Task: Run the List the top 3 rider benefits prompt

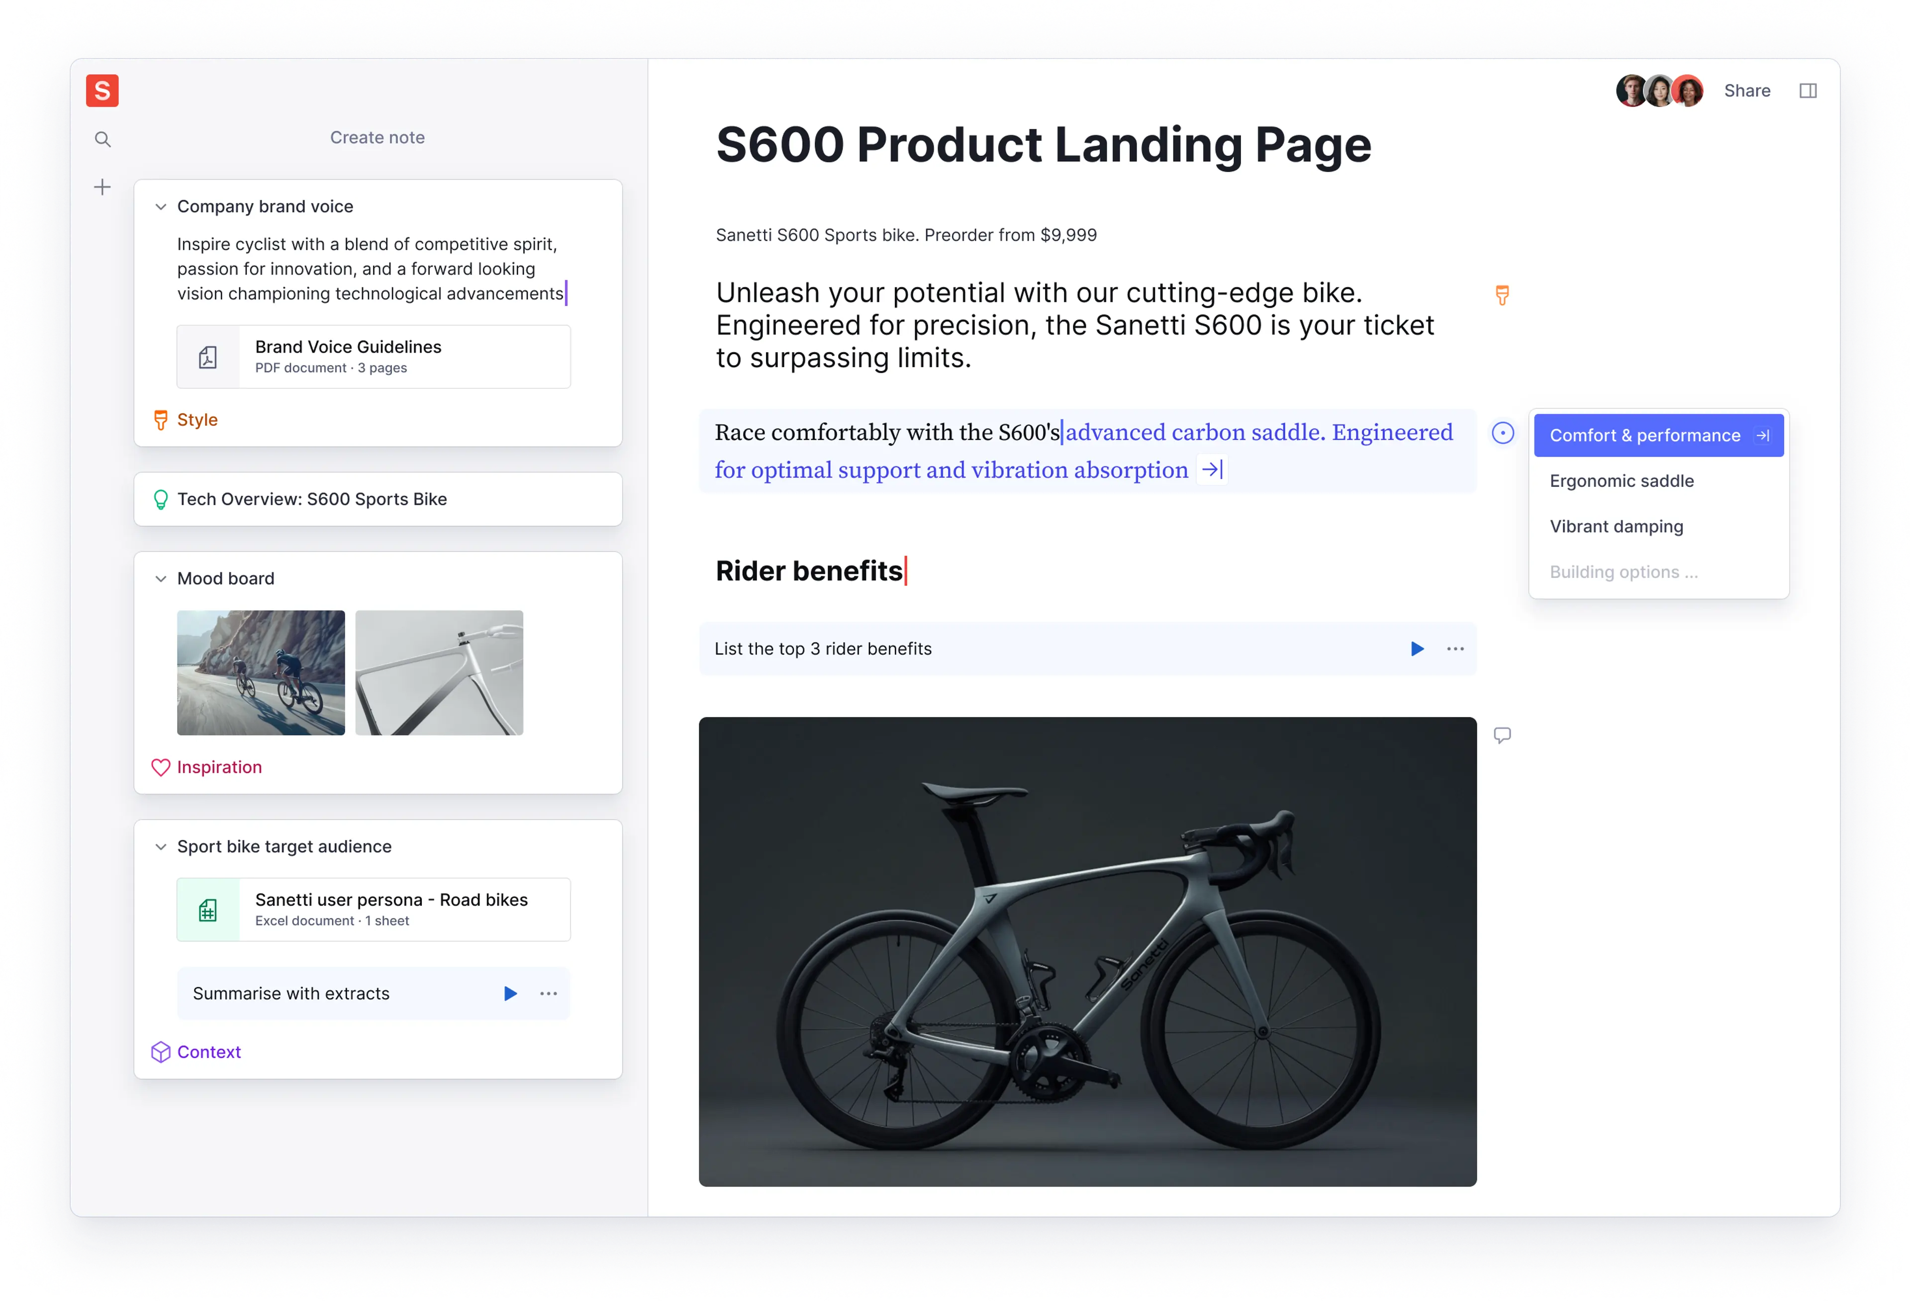Action: point(1417,650)
